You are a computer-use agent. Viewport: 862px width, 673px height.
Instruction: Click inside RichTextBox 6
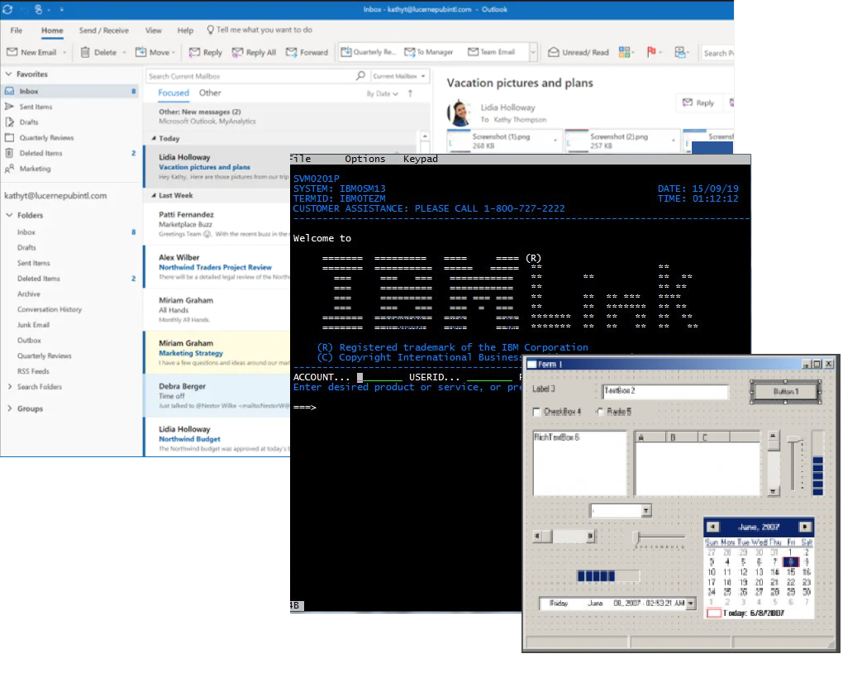point(579,463)
